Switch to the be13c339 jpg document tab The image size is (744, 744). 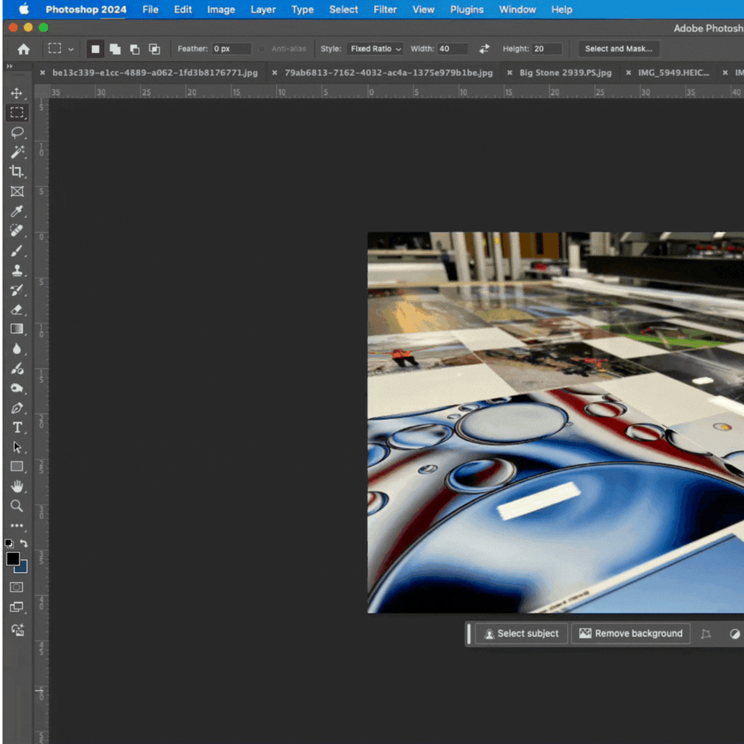click(155, 73)
